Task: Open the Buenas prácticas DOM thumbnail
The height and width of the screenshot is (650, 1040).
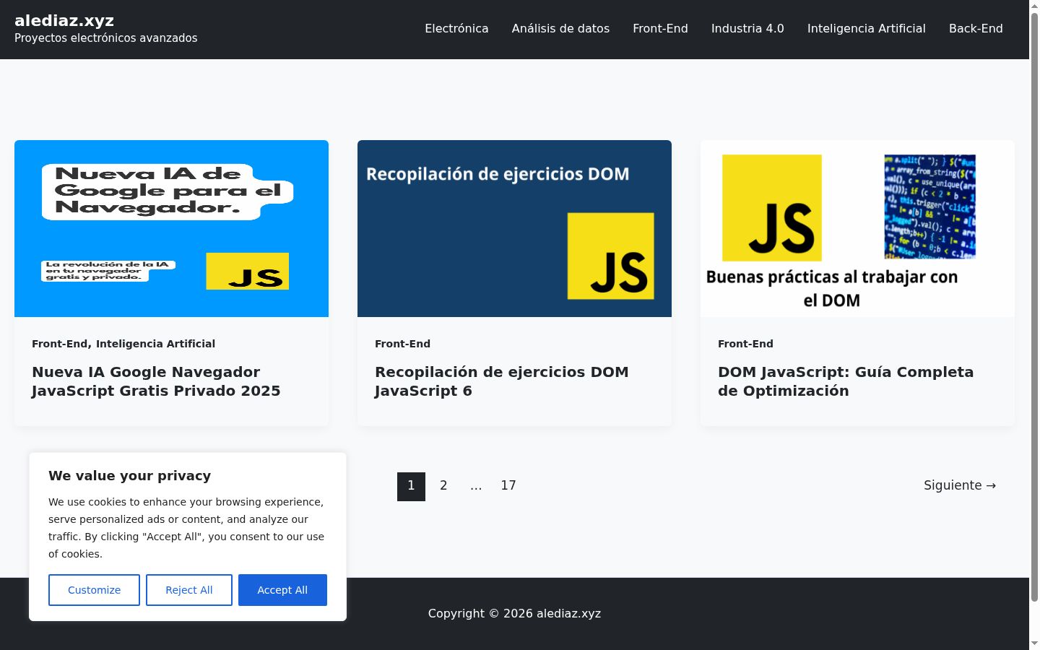Action: tap(857, 228)
